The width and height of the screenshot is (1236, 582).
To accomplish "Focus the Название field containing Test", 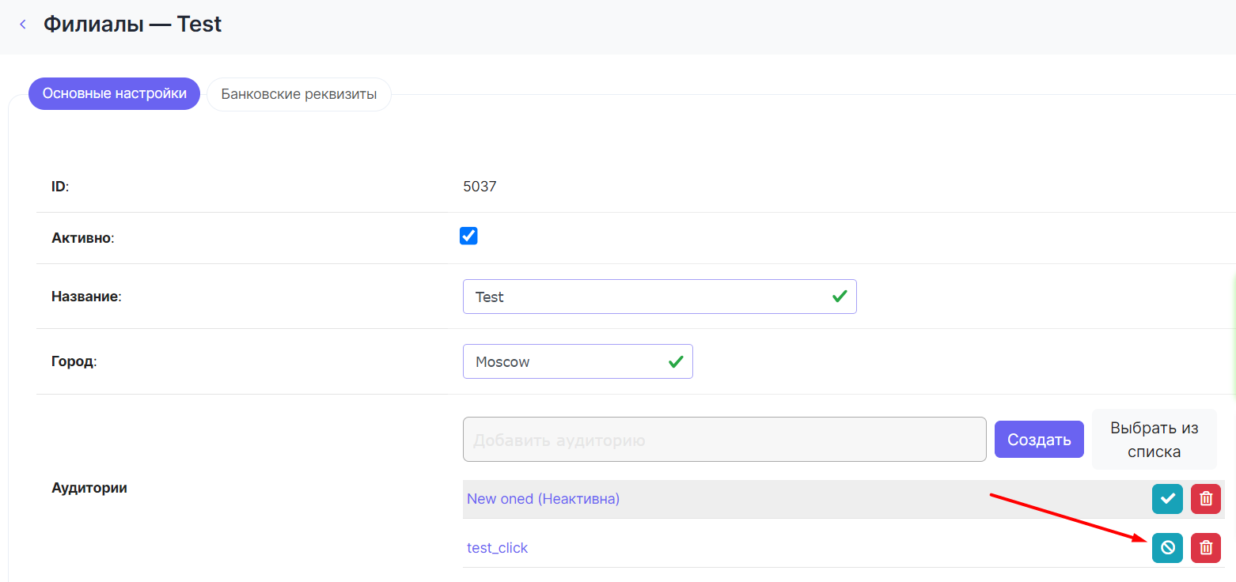I will point(641,297).
